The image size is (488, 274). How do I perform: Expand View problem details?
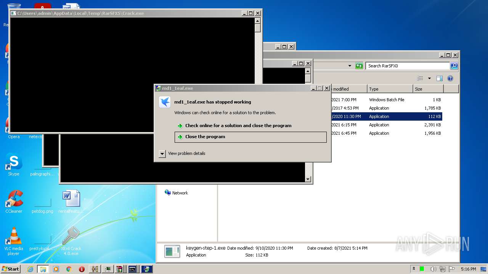pyautogui.click(x=162, y=154)
